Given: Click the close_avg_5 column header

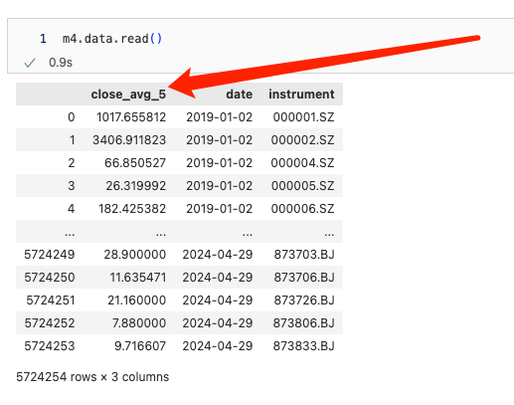Looking at the screenshot, I should 128,95.
